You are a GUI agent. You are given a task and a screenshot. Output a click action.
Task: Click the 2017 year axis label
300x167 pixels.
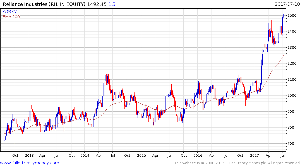[255, 155]
